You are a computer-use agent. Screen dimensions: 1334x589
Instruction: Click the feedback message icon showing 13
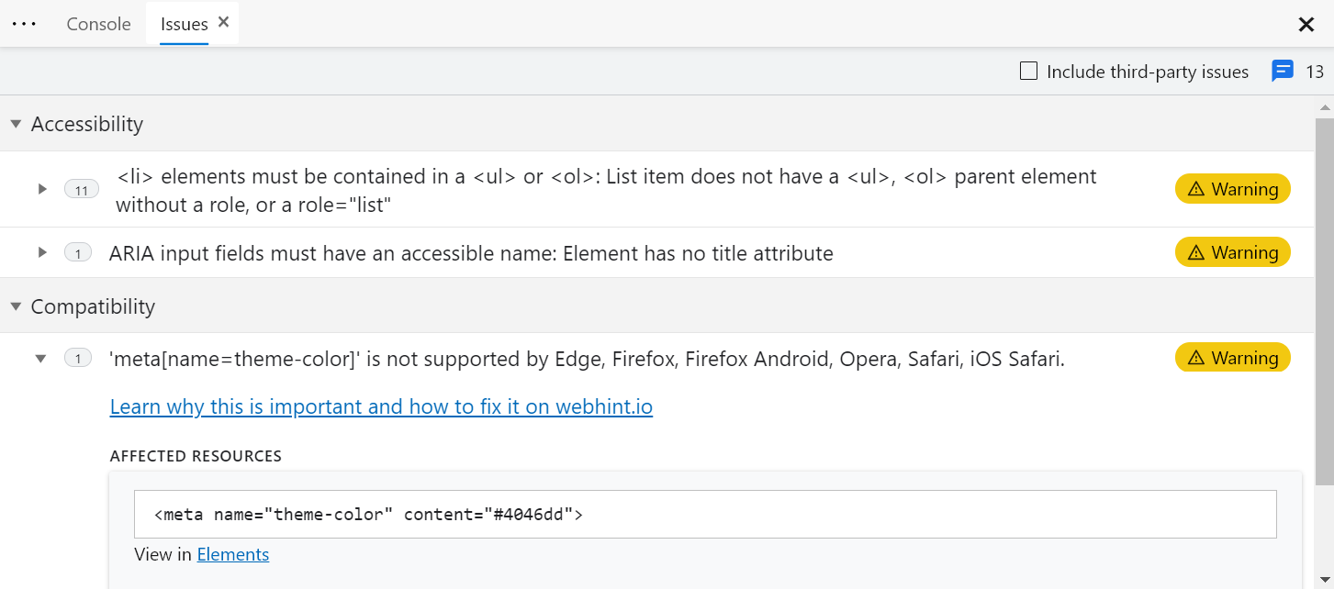click(x=1283, y=71)
